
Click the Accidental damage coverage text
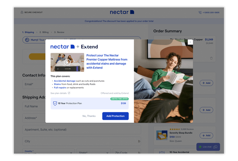[x=65, y=81]
